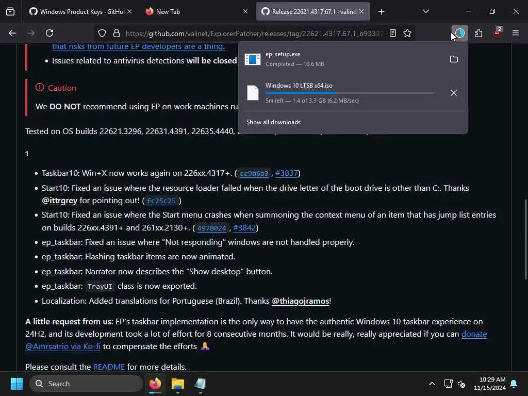The width and height of the screenshot is (528, 396).
Task: Open Windows Start menu
Action: (x=16, y=384)
